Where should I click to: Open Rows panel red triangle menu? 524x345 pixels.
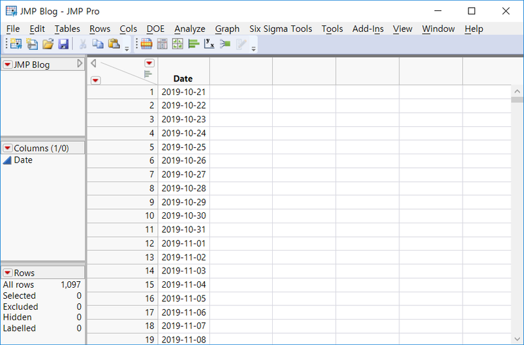pyautogui.click(x=7, y=273)
